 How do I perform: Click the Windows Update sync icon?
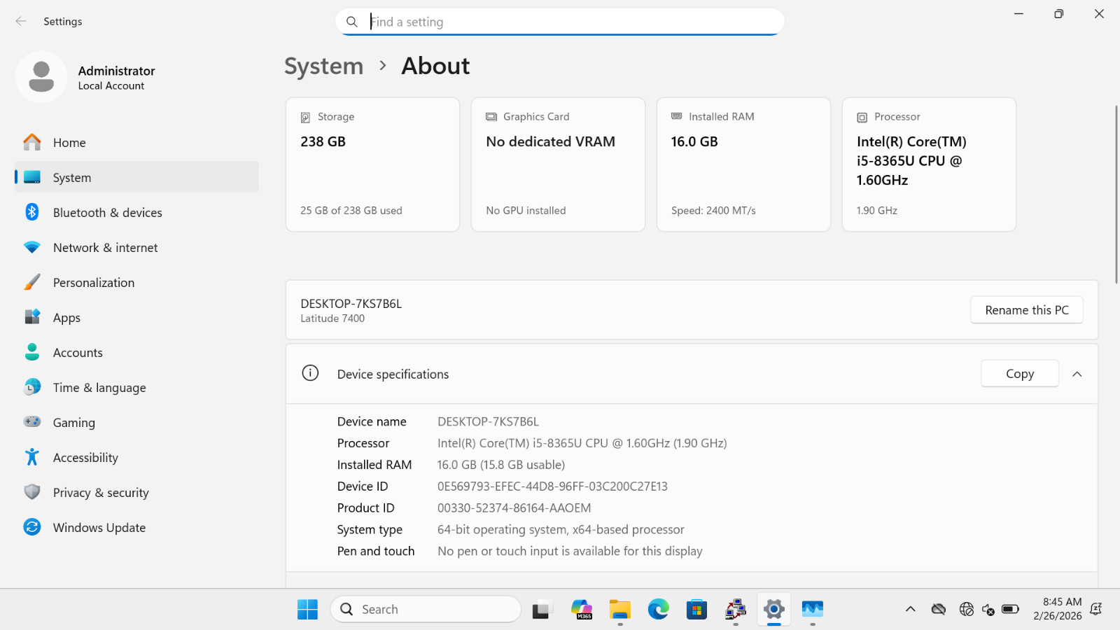point(32,527)
